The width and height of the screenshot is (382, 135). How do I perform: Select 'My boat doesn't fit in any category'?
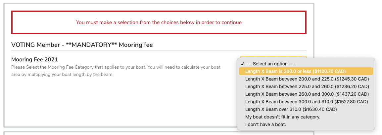click(283, 117)
